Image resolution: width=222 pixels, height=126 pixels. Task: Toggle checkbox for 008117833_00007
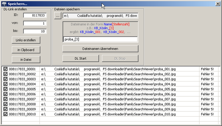[x=6, y=99]
